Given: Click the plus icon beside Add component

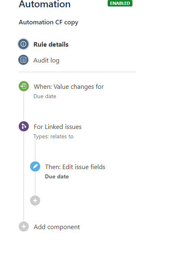Looking at the screenshot, I should coord(24,227).
